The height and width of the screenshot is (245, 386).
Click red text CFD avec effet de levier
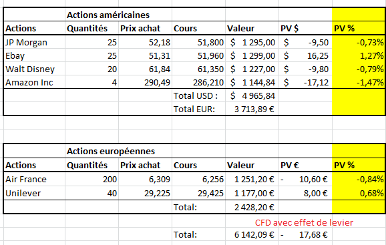(304, 222)
